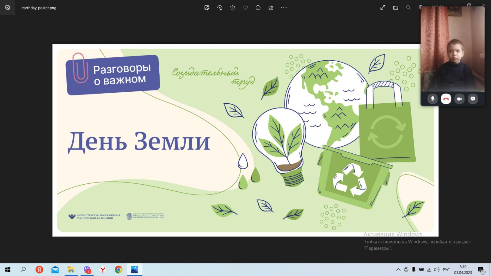The height and width of the screenshot is (276, 491).
Task: Open Wi-Fi network tray icon
Action: pyautogui.click(x=429, y=270)
